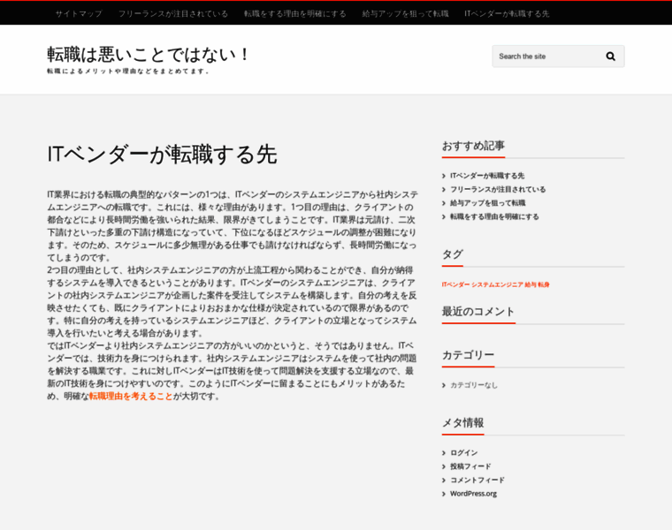Open sidebar article フリーランスが注目されている
This screenshot has height=530, width=672.
[x=498, y=189]
